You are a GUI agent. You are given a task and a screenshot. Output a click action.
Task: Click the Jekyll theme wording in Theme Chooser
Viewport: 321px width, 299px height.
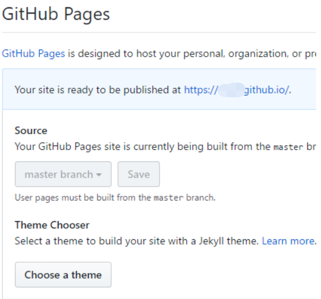[x=229, y=241]
